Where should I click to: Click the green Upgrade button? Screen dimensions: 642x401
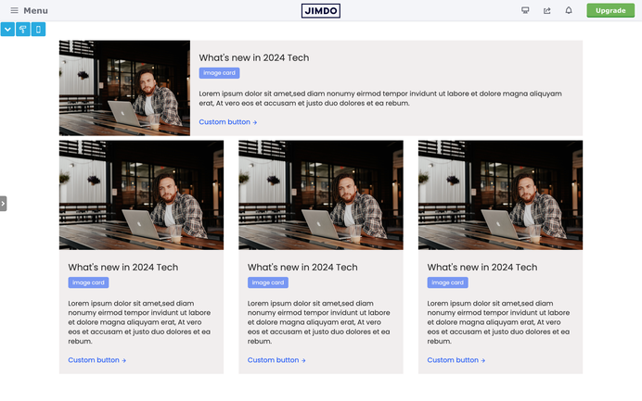610,10
